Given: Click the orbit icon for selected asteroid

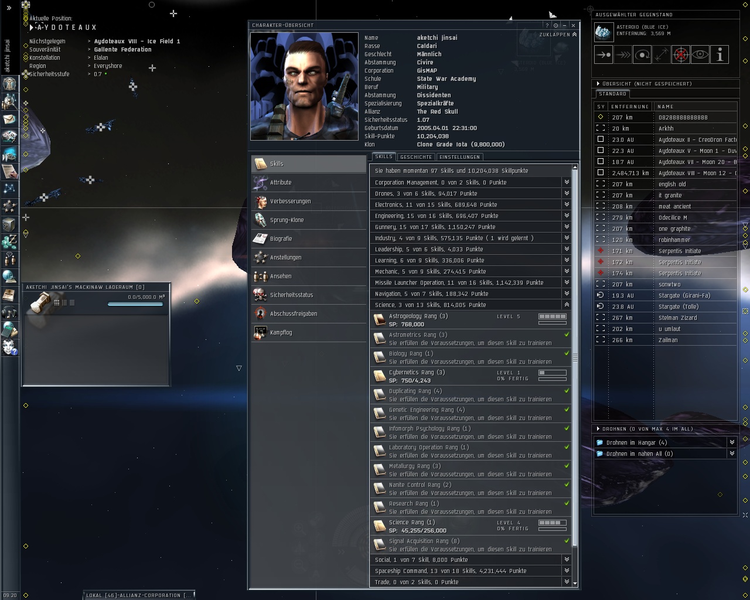Looking at the screenshot, I should (x=642, y=54).
